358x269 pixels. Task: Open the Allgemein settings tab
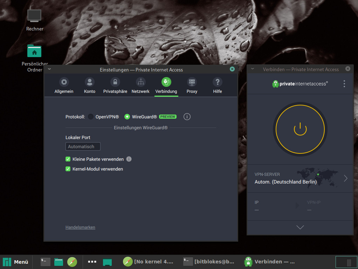click(64, 86)
